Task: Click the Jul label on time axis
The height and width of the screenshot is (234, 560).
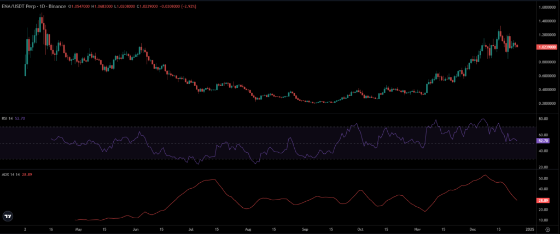Action: click(x=191, y=230)
